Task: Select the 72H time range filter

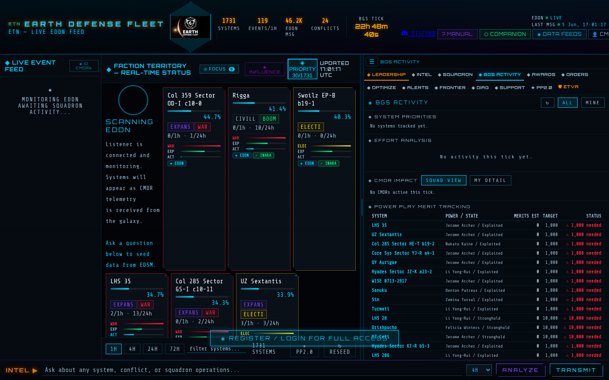Action: click(175, 349)
